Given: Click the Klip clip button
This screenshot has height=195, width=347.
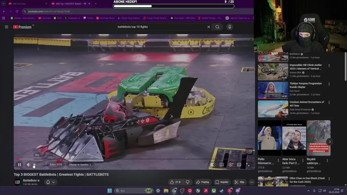Looking at the screenshot, I should point(239,182).
